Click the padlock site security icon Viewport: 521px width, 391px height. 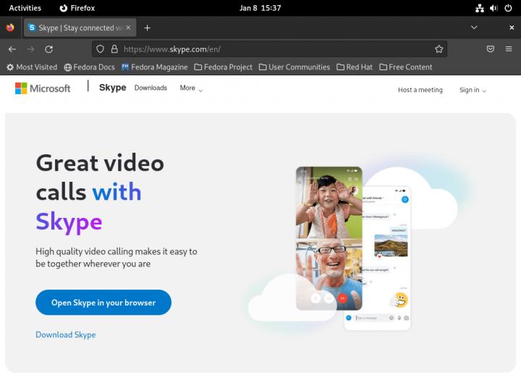(114, 49)
